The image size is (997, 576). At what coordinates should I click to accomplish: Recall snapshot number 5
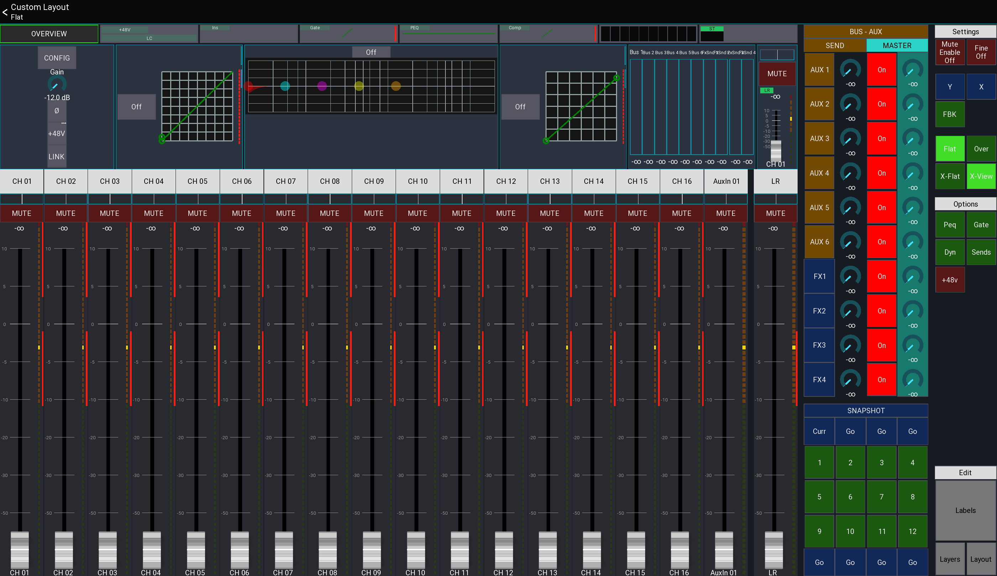click(x=819, y=497)
